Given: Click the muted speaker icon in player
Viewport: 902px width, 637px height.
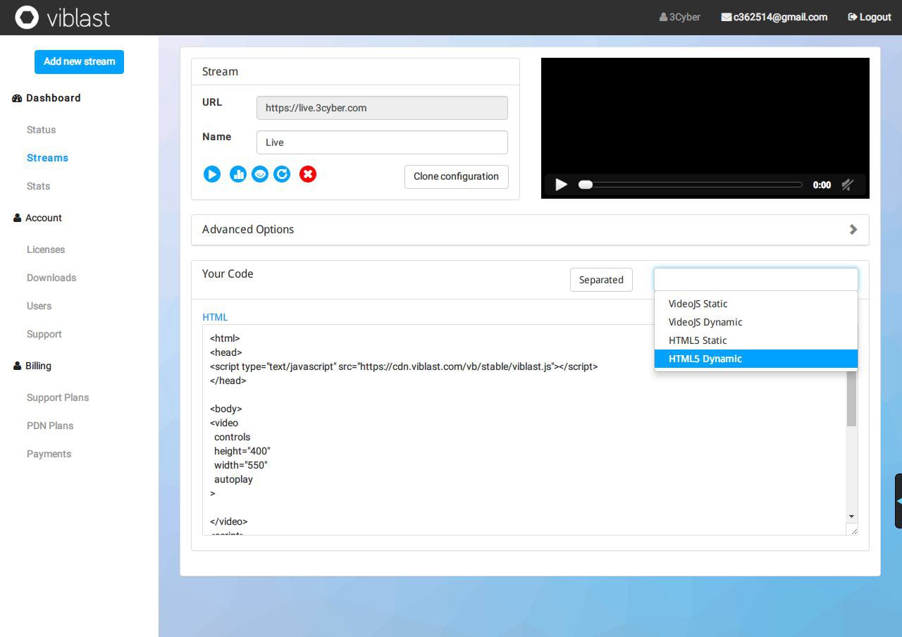Looking at the screenshot, I should tap(848, 185).
